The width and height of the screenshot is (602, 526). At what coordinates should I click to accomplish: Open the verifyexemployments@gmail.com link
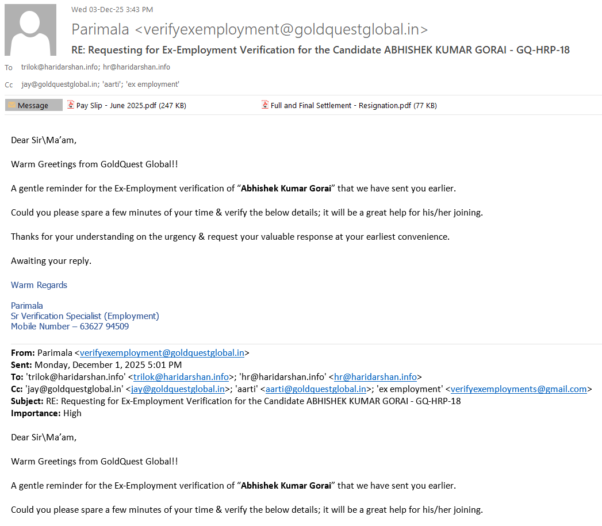coord(519,389)
